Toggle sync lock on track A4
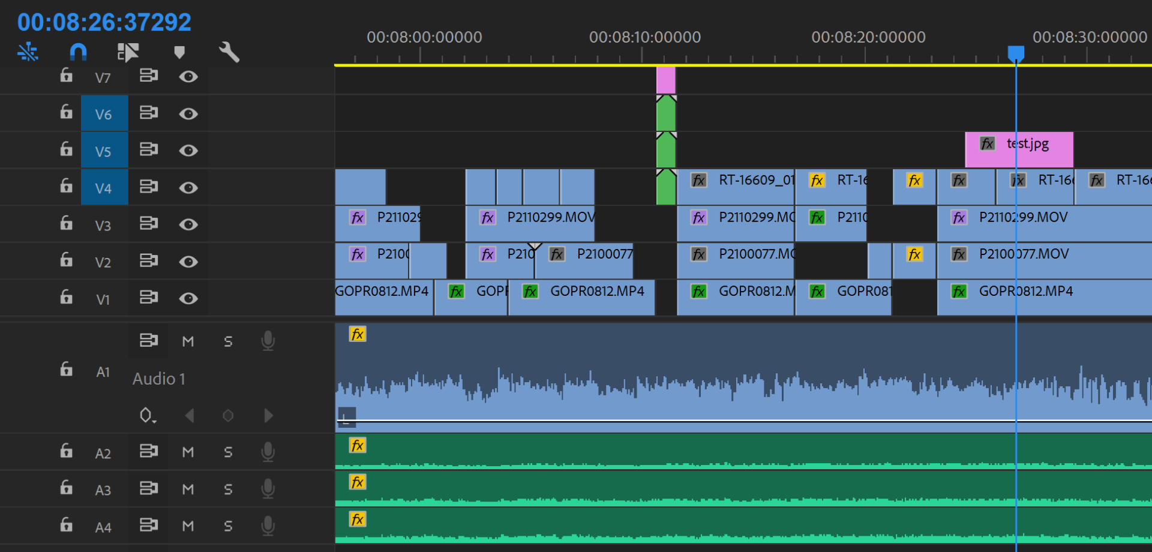 [148, 525]
